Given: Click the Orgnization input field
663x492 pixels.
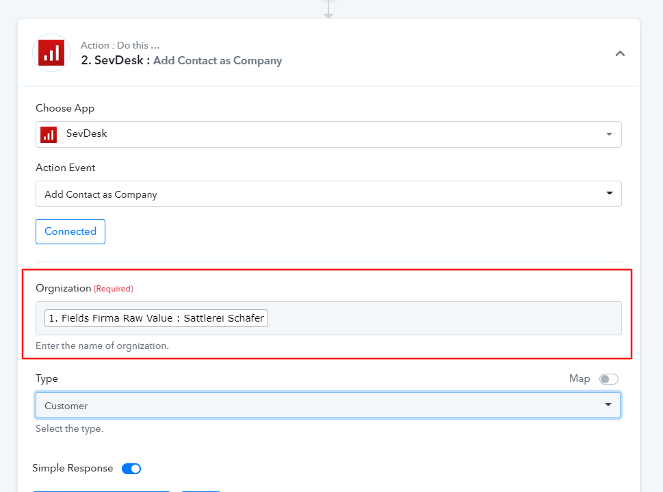Looking at the screenshot, I should coord(328,318).
